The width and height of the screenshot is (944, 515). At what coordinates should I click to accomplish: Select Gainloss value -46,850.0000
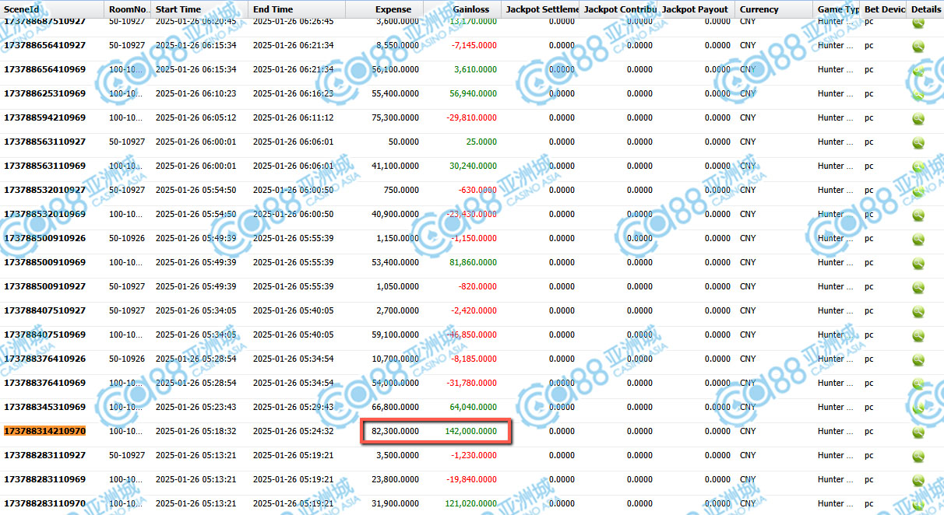pos(471,335)
